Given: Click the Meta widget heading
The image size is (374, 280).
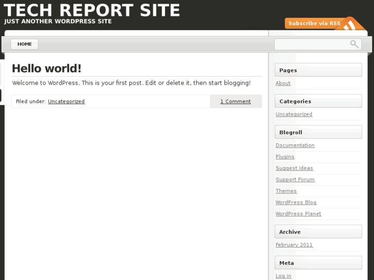Looking at the screenshot, I should 318,263.
